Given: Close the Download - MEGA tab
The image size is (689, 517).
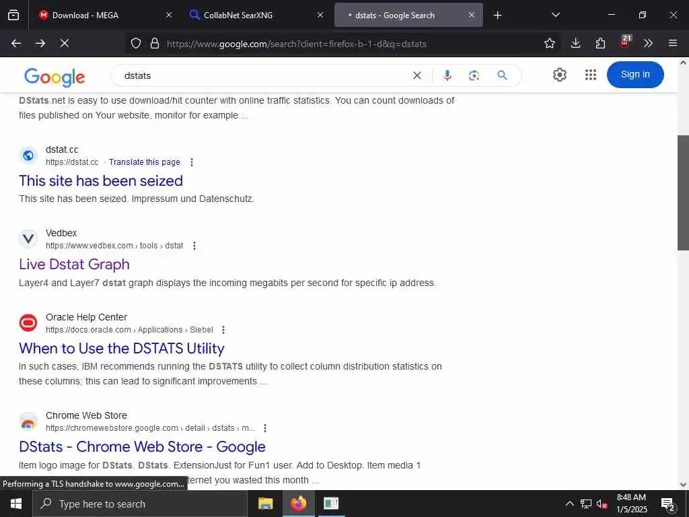Looking at the screenshot, I should pyautogui.click(x=169, y=15).
